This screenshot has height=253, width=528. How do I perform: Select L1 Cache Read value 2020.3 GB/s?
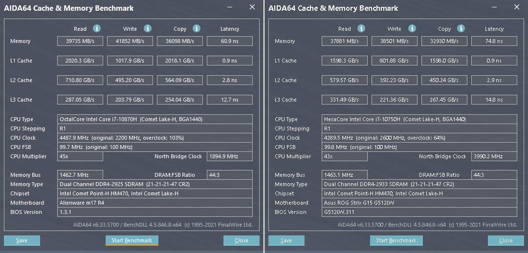[x=80, y=61]
